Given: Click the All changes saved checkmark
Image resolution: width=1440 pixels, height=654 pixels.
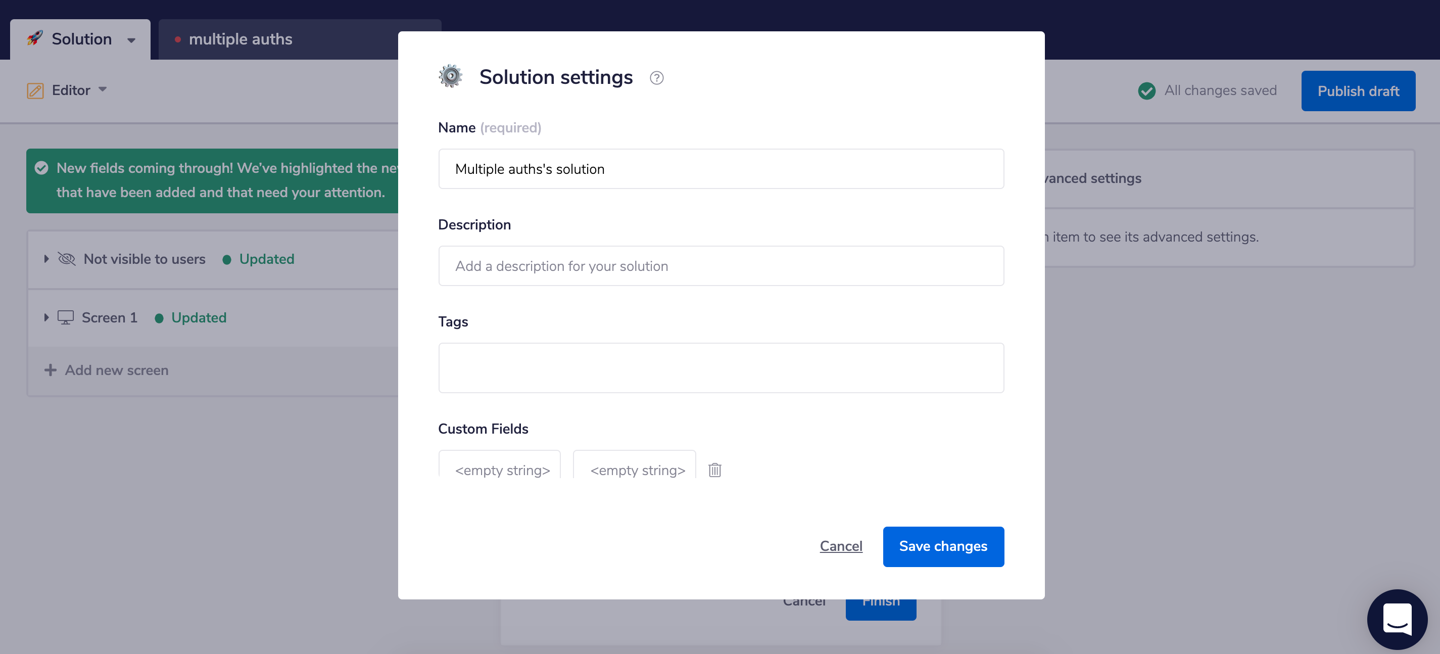Looking at the screenshot, I should coord(1146,90).
